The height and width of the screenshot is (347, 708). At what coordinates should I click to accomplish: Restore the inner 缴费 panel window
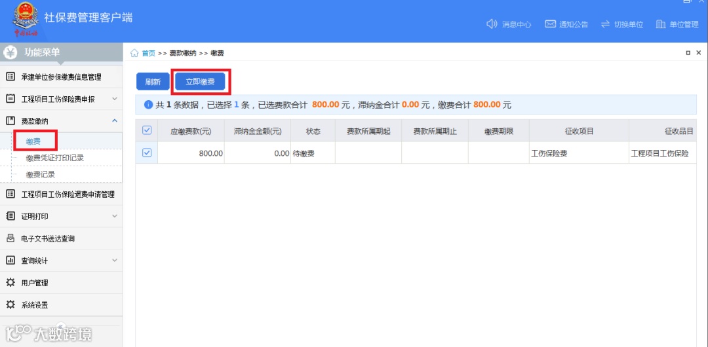click(x=688, y=53)
